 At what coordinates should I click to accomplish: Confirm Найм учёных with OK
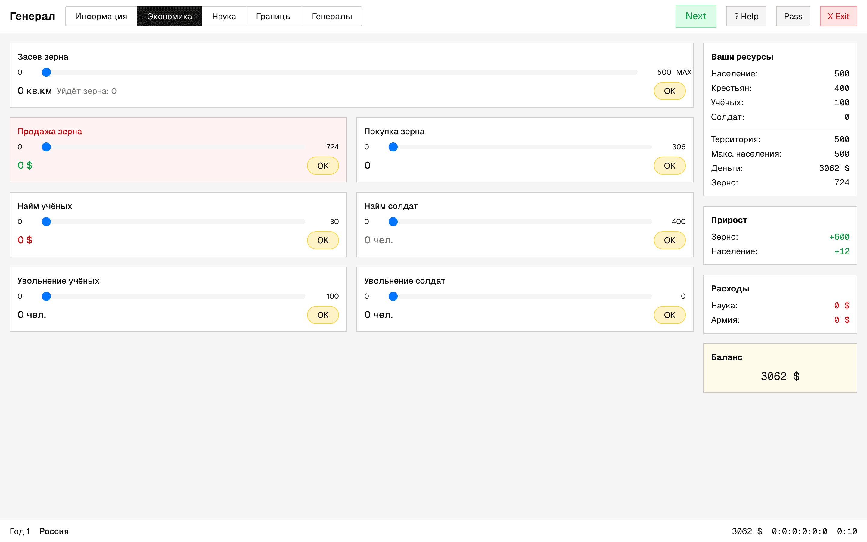click(322, 240)
